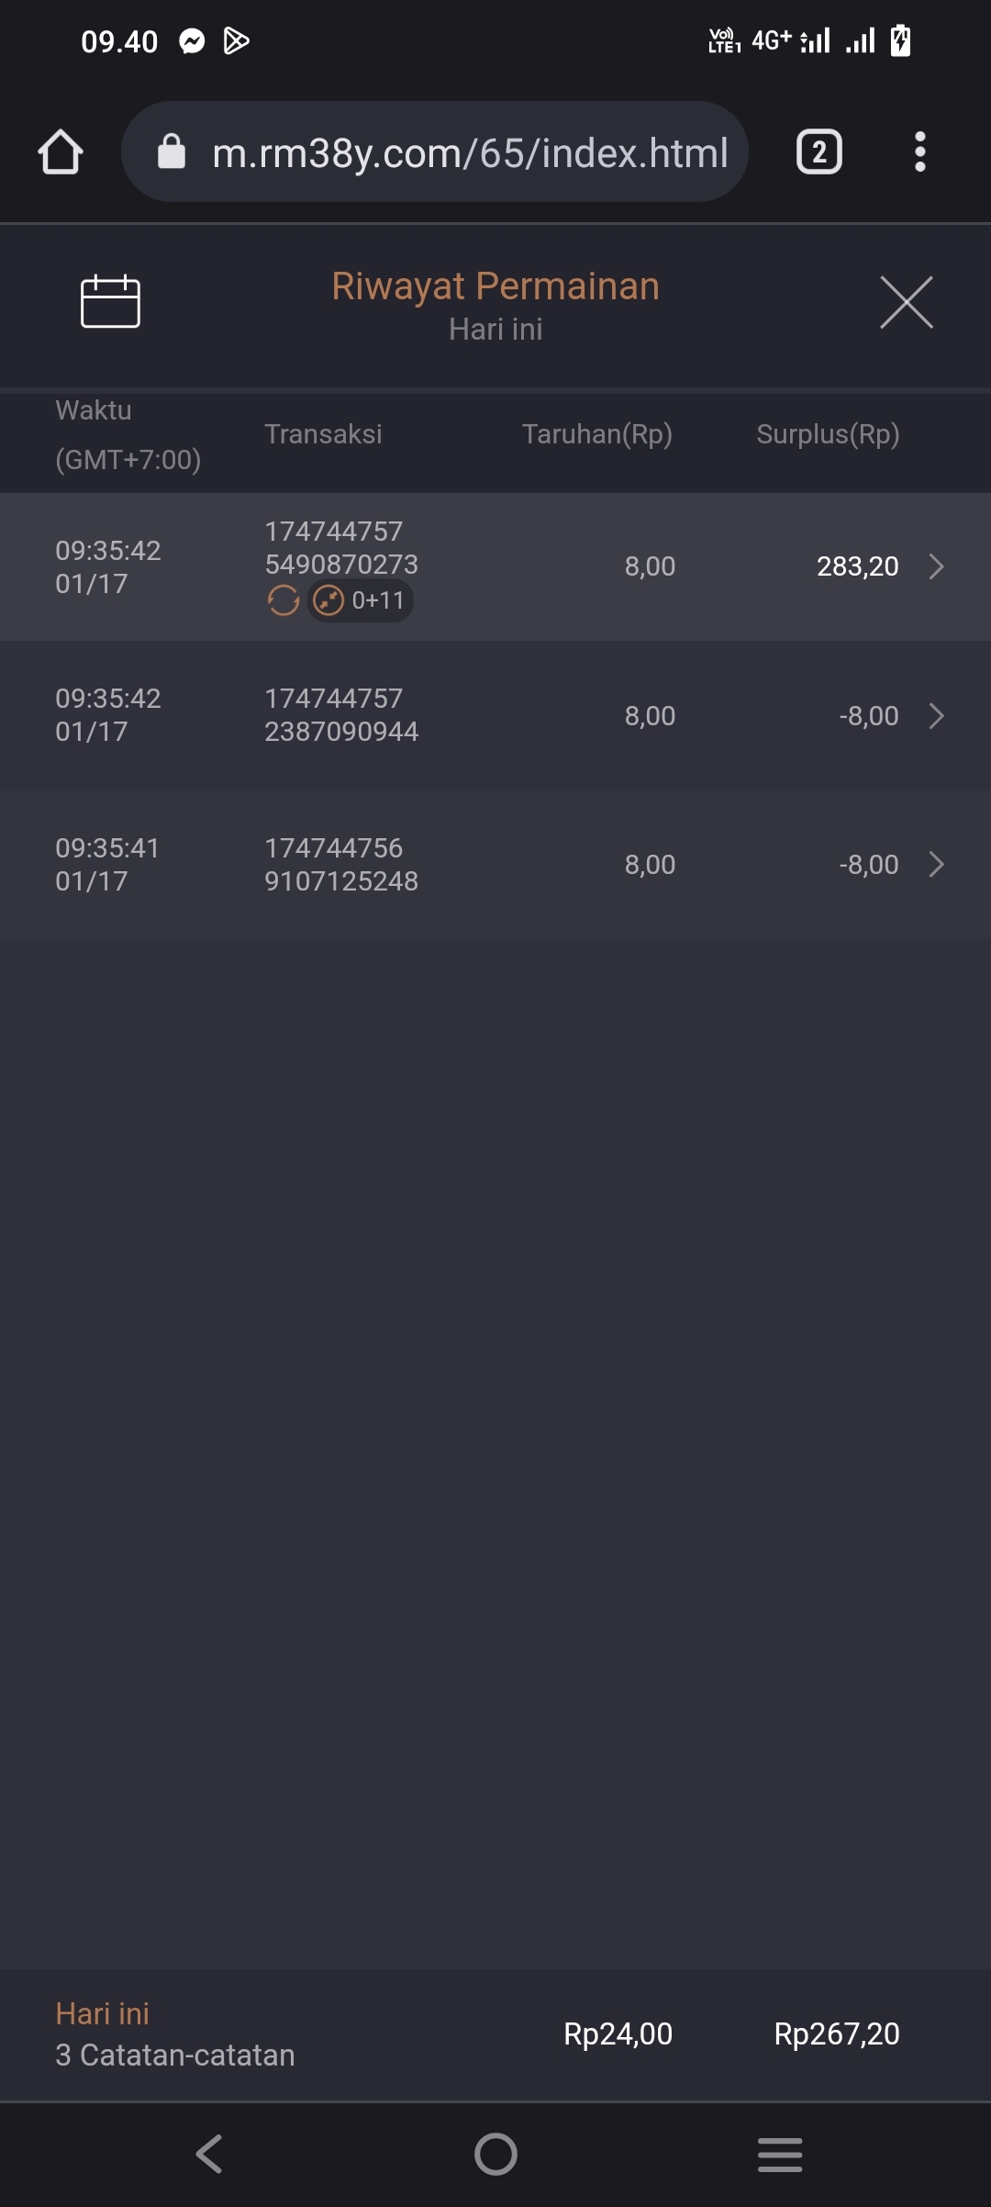
Task: Tap the Riwayat Permainan title
Action: (495, 286)
